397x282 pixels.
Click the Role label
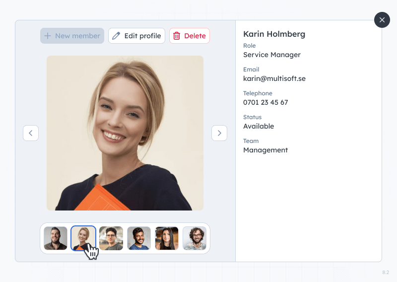pos(250,46)
